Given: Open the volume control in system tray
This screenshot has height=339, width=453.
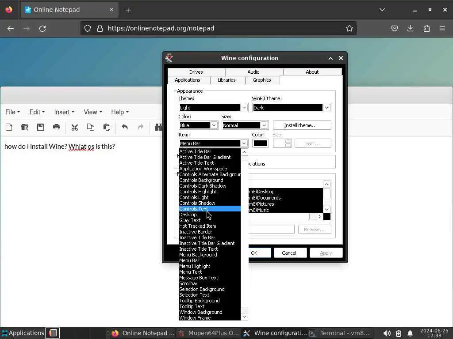Looking at the screenshot, I should coord(387,333).
